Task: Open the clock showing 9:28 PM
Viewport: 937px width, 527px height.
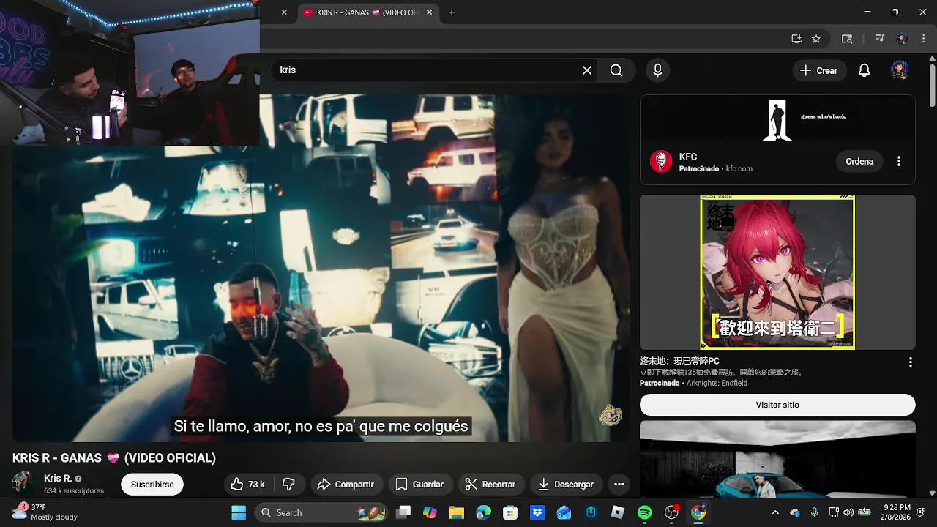Action: pos(897,512)
